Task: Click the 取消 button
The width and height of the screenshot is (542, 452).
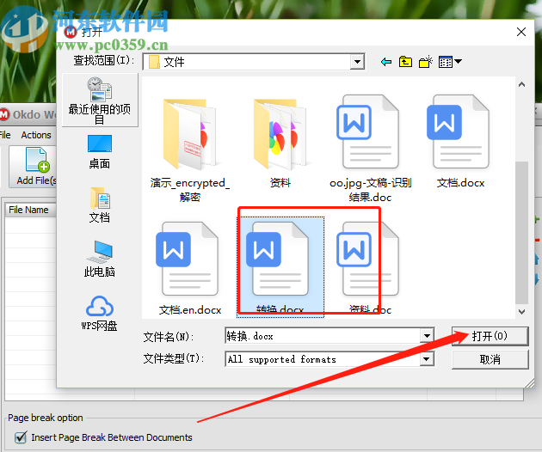Action: click(x=490, y=359)
